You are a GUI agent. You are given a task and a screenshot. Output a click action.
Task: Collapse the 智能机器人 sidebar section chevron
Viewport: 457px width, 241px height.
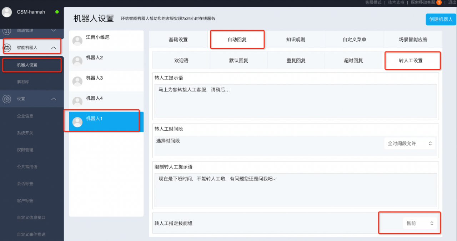click(x=54, y=47)
